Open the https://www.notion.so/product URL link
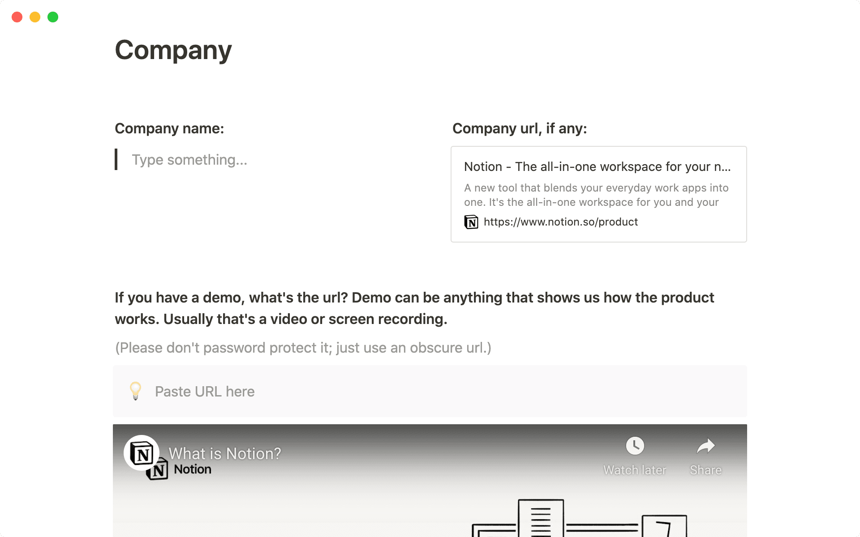 tap(560, 222)
